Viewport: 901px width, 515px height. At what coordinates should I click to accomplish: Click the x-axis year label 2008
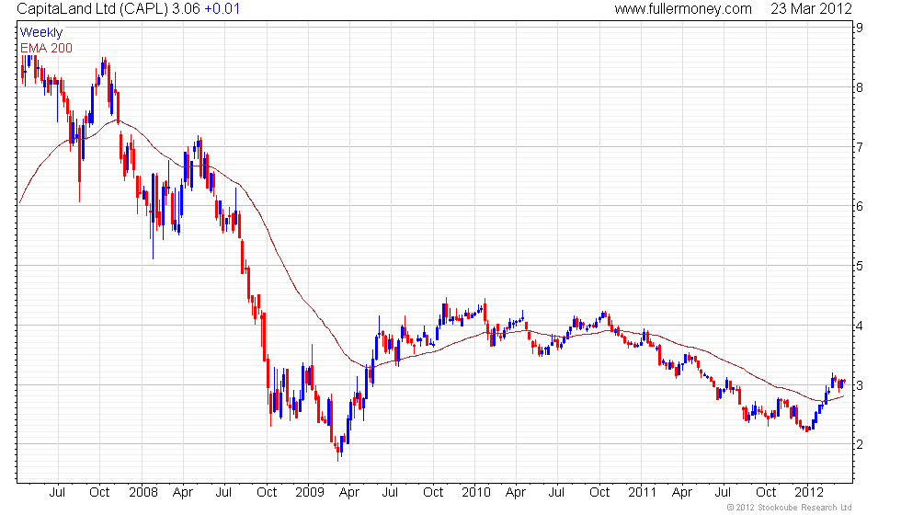143,493
